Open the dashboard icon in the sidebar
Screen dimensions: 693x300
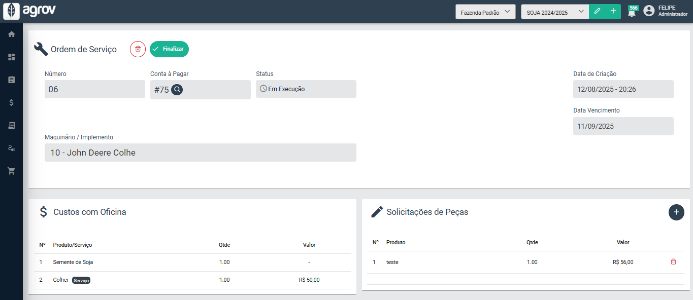[x=11, y=57]
